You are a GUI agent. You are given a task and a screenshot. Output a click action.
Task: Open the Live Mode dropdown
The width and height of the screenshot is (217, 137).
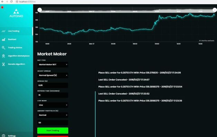(x=53, y=105)
